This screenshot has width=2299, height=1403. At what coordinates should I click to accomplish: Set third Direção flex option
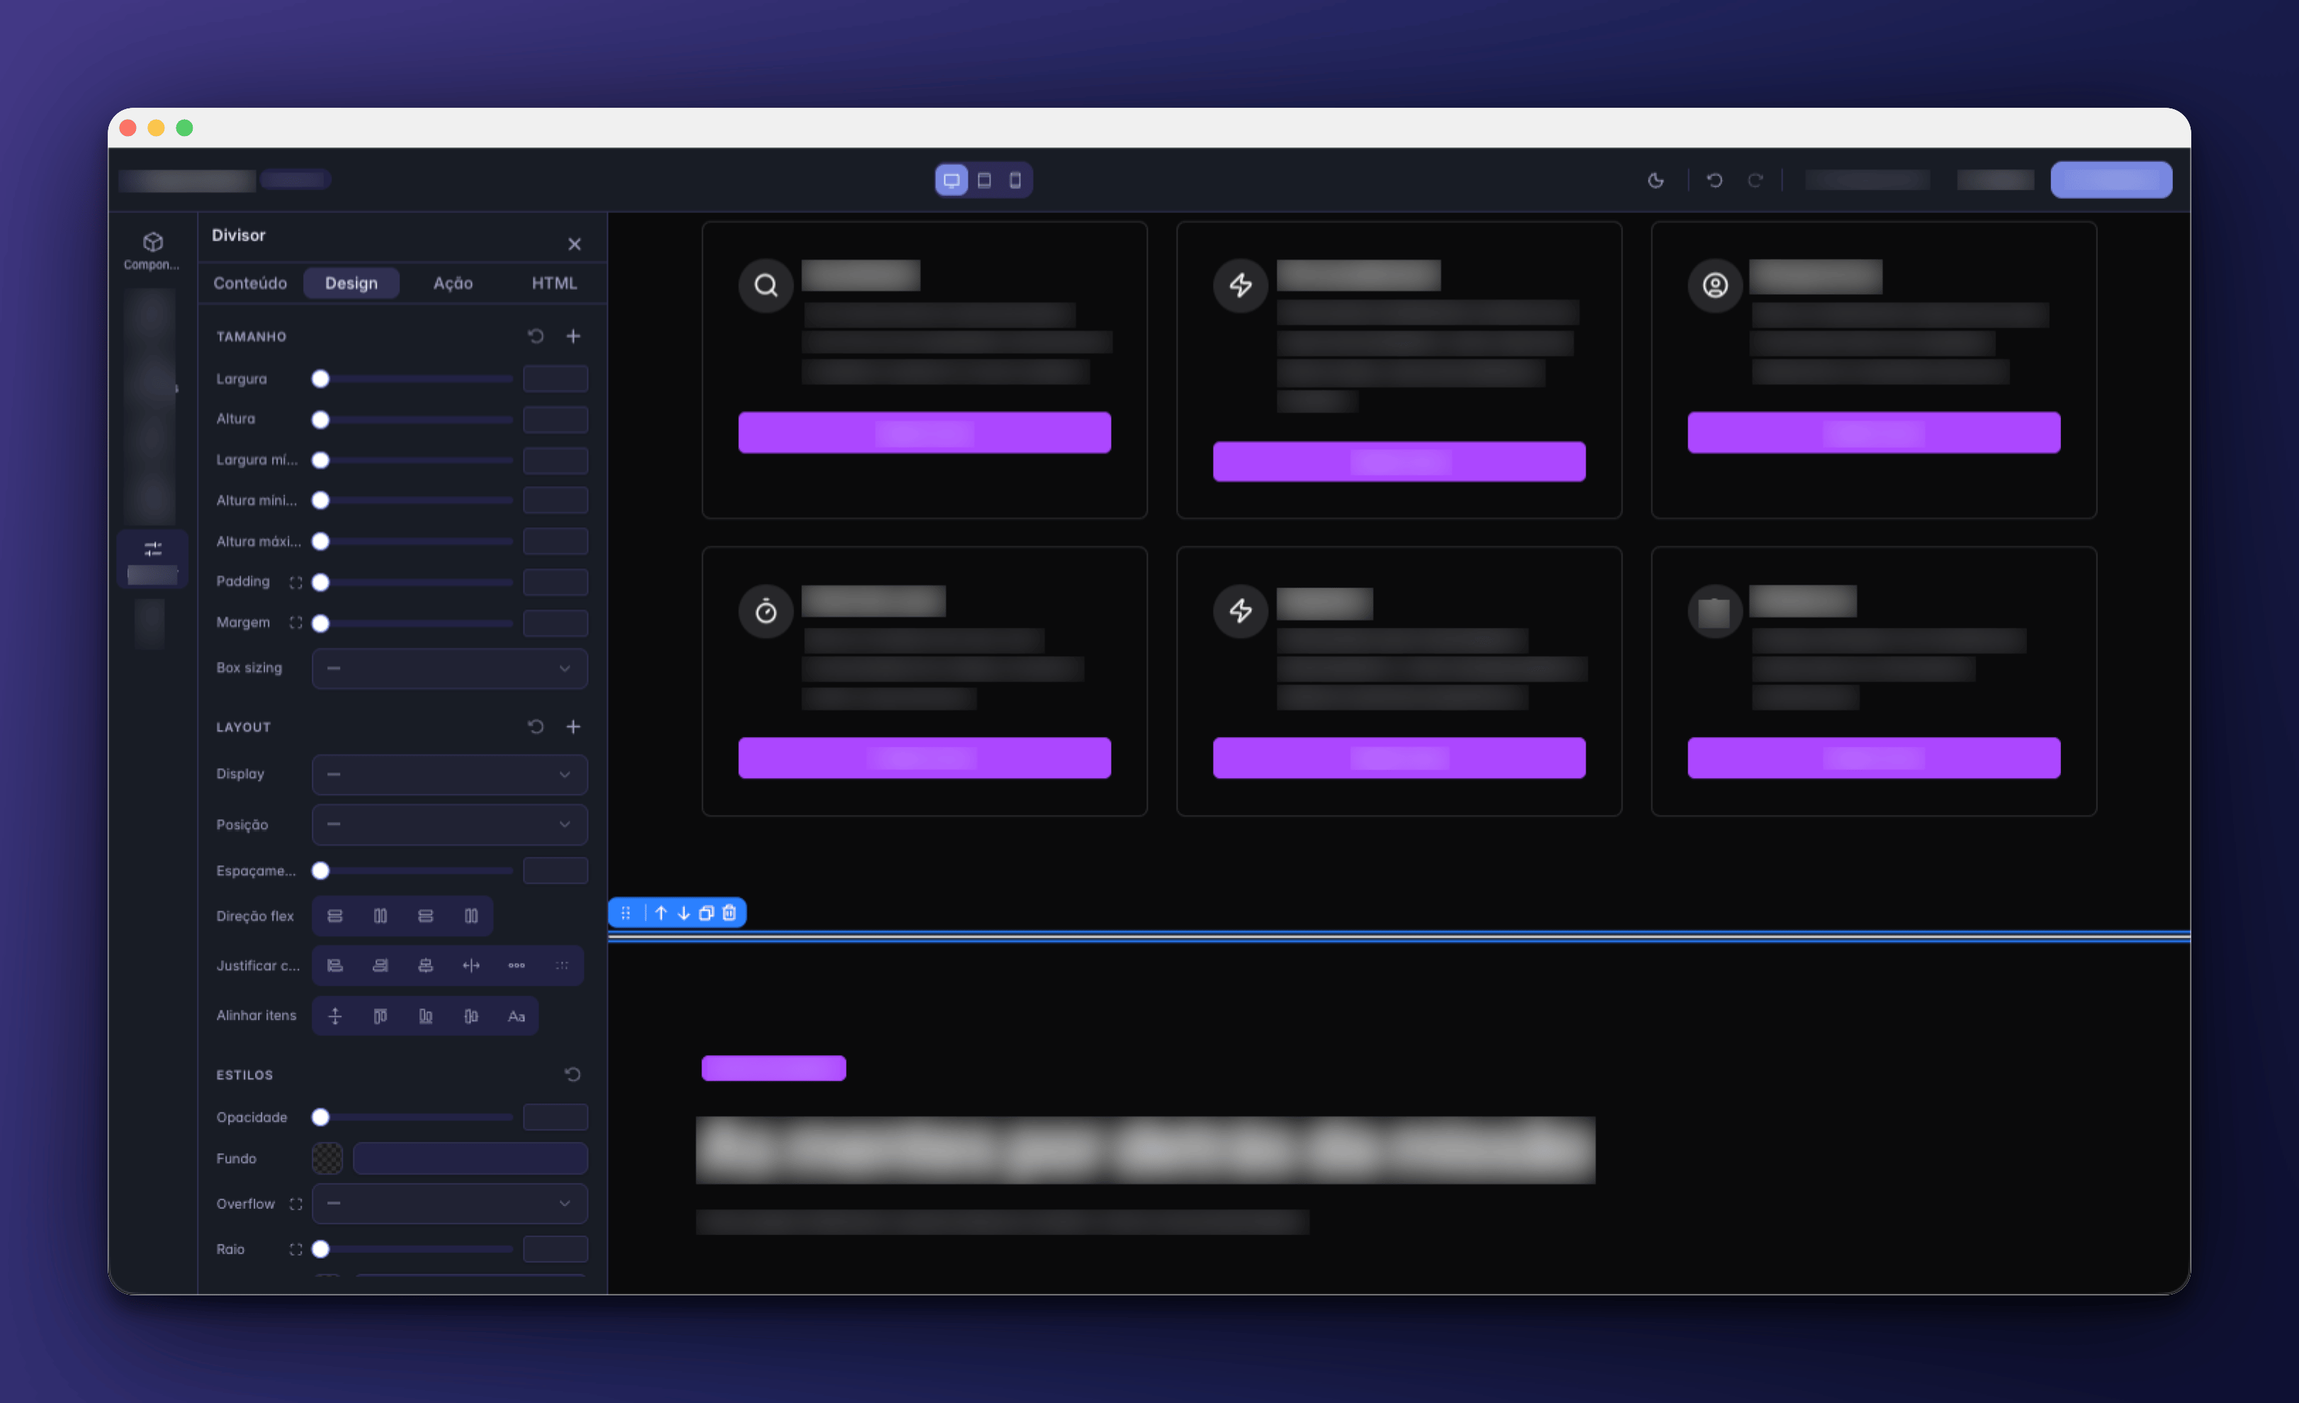[426, 915]
